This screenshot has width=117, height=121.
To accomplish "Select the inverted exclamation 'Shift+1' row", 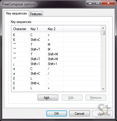I will (x=56, y=64).
